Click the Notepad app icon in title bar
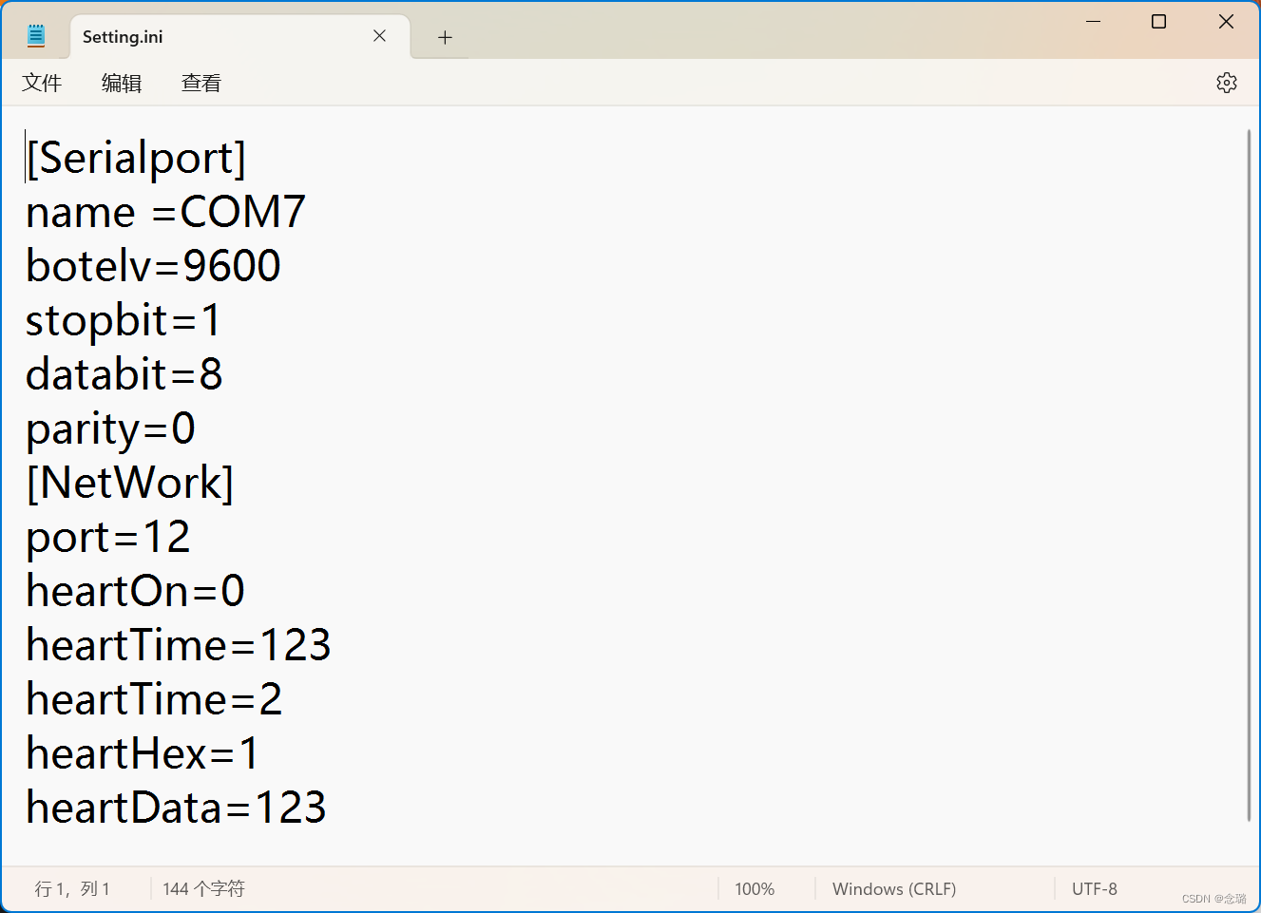1261x913 pixels. point(36,36)
